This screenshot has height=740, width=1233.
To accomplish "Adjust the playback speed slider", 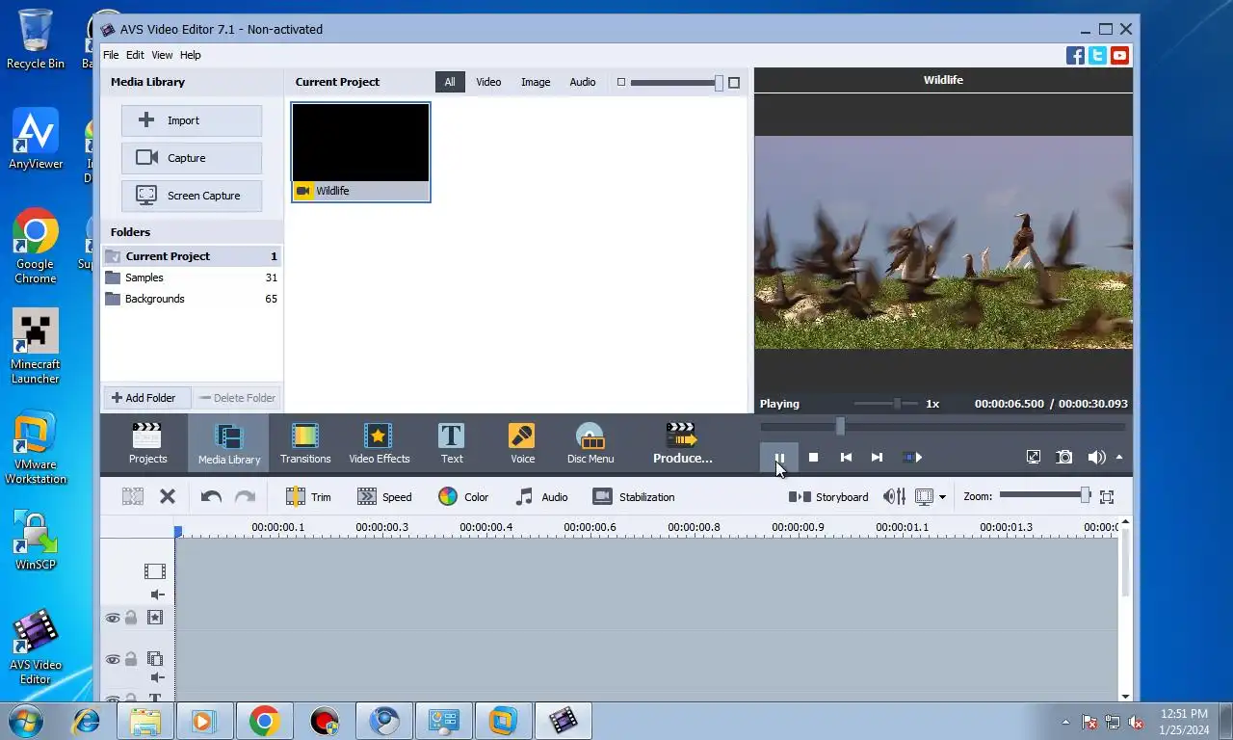I will pos(897,404).
